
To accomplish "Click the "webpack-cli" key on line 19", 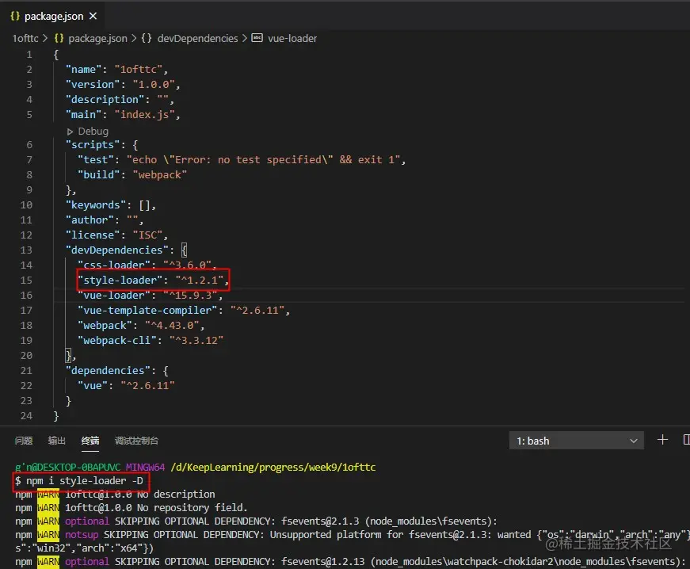I will click(117, 341).
